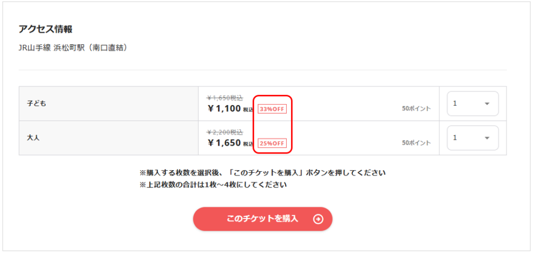Click the struck-through ¥2,200 original price
This screenshot has height=254, width=533.
[225, 132]
